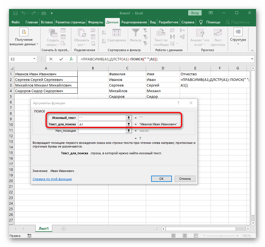The height and width of the screenshot is (247, 265).
Task: Open the Справка по этой функции link
Action: coord(52,179)
